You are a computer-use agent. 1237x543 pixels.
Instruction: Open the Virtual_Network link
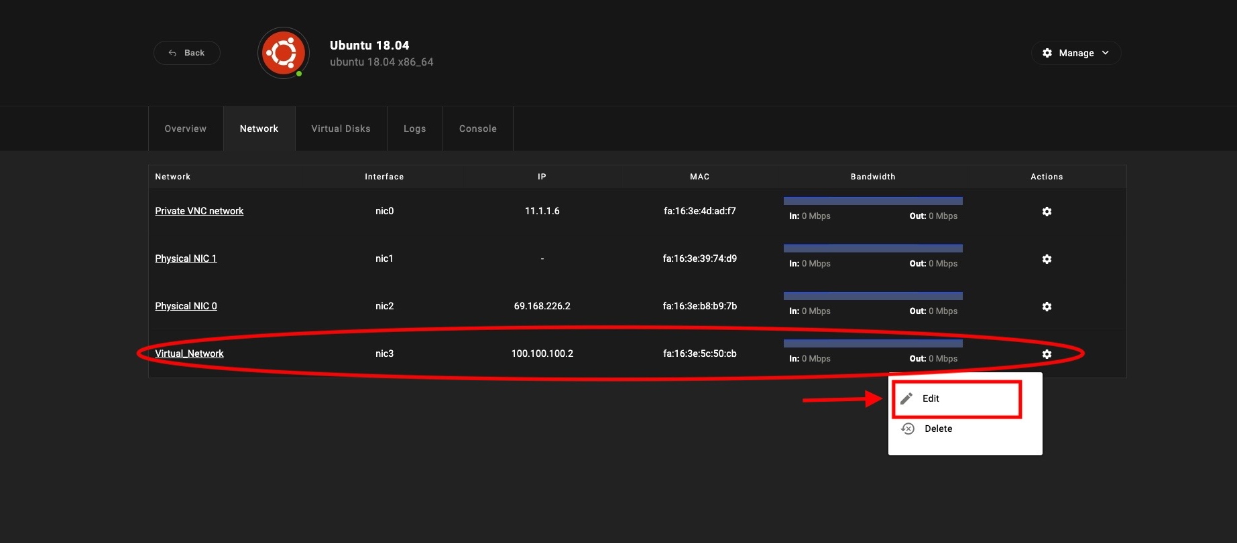click(189, 354)
